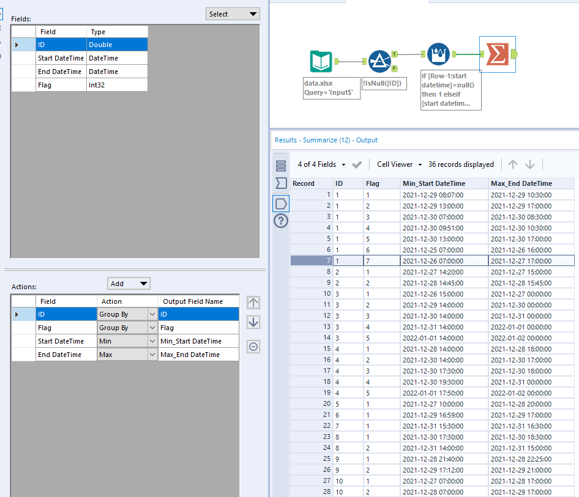This screenshot has width=579, height=497.
Task: Go to next record with down arrow
Action: [530, 164]
